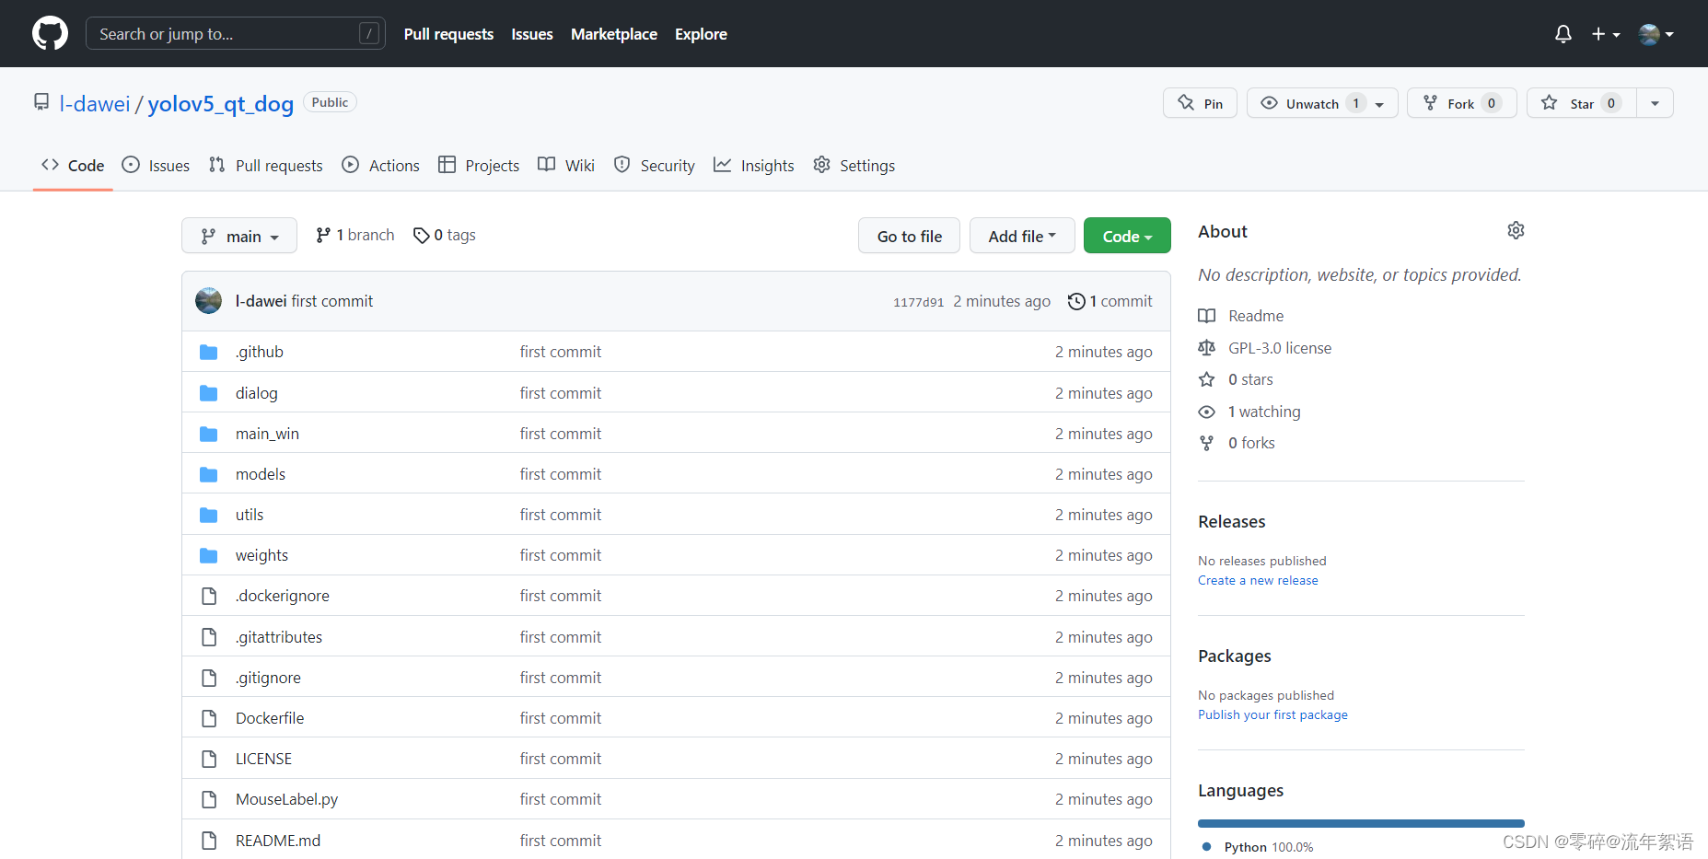Viewport: 1708px width, 859px height.
Task: Open Python 100.0% language link
Action: pyautogui.click(x=1258, y=847)
